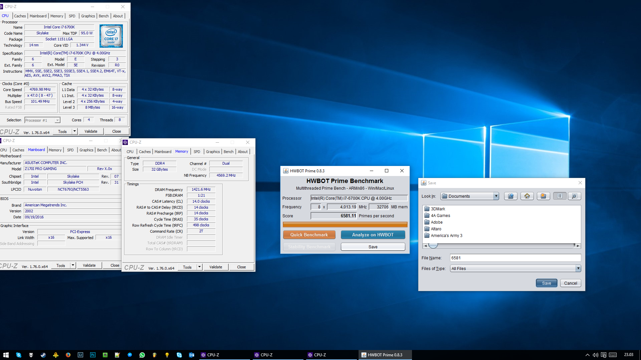Open the volume control in system tray
This screenshot has width=641, height=360.
[x=596, y=355]
